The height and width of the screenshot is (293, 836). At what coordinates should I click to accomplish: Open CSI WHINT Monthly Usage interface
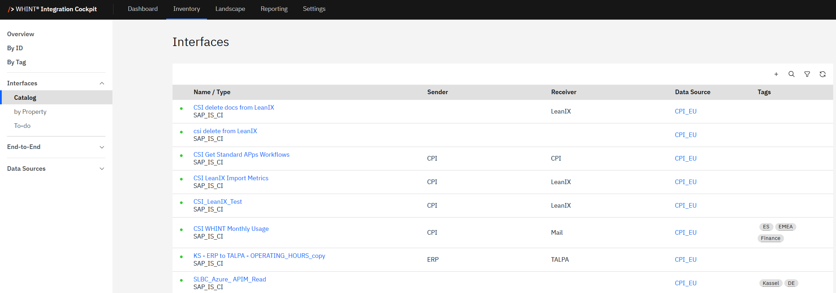231,229
